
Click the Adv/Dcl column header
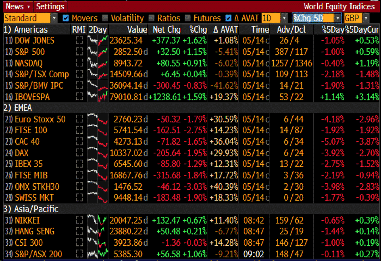[291, 30]
